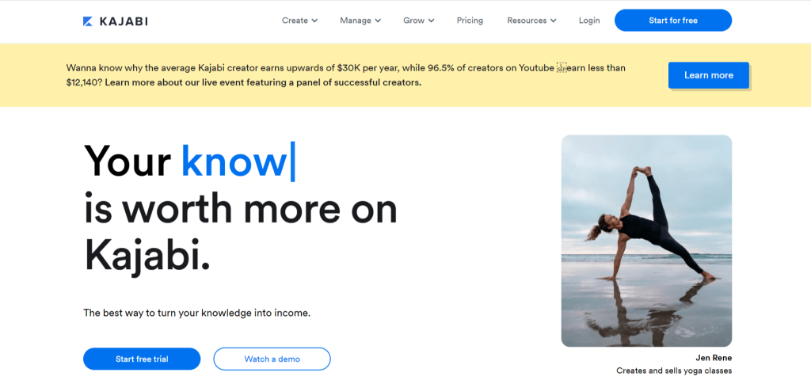This screenshot has width=811, height=380.
Task: Click Learn more in yellow banner
Action: point(709,75)
